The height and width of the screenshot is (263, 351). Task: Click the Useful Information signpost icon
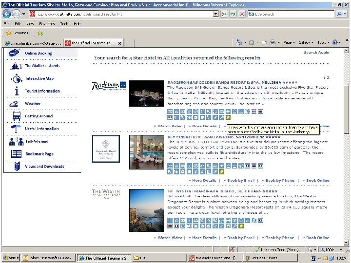(x=16, y=129)
